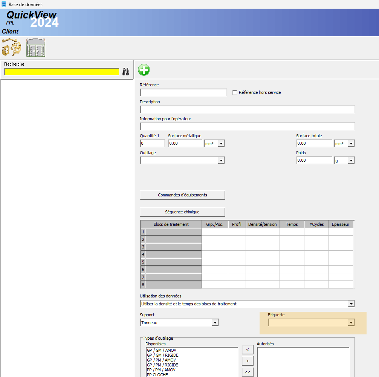Open the Surface totale unit dropdown

[x=351, y=144]
